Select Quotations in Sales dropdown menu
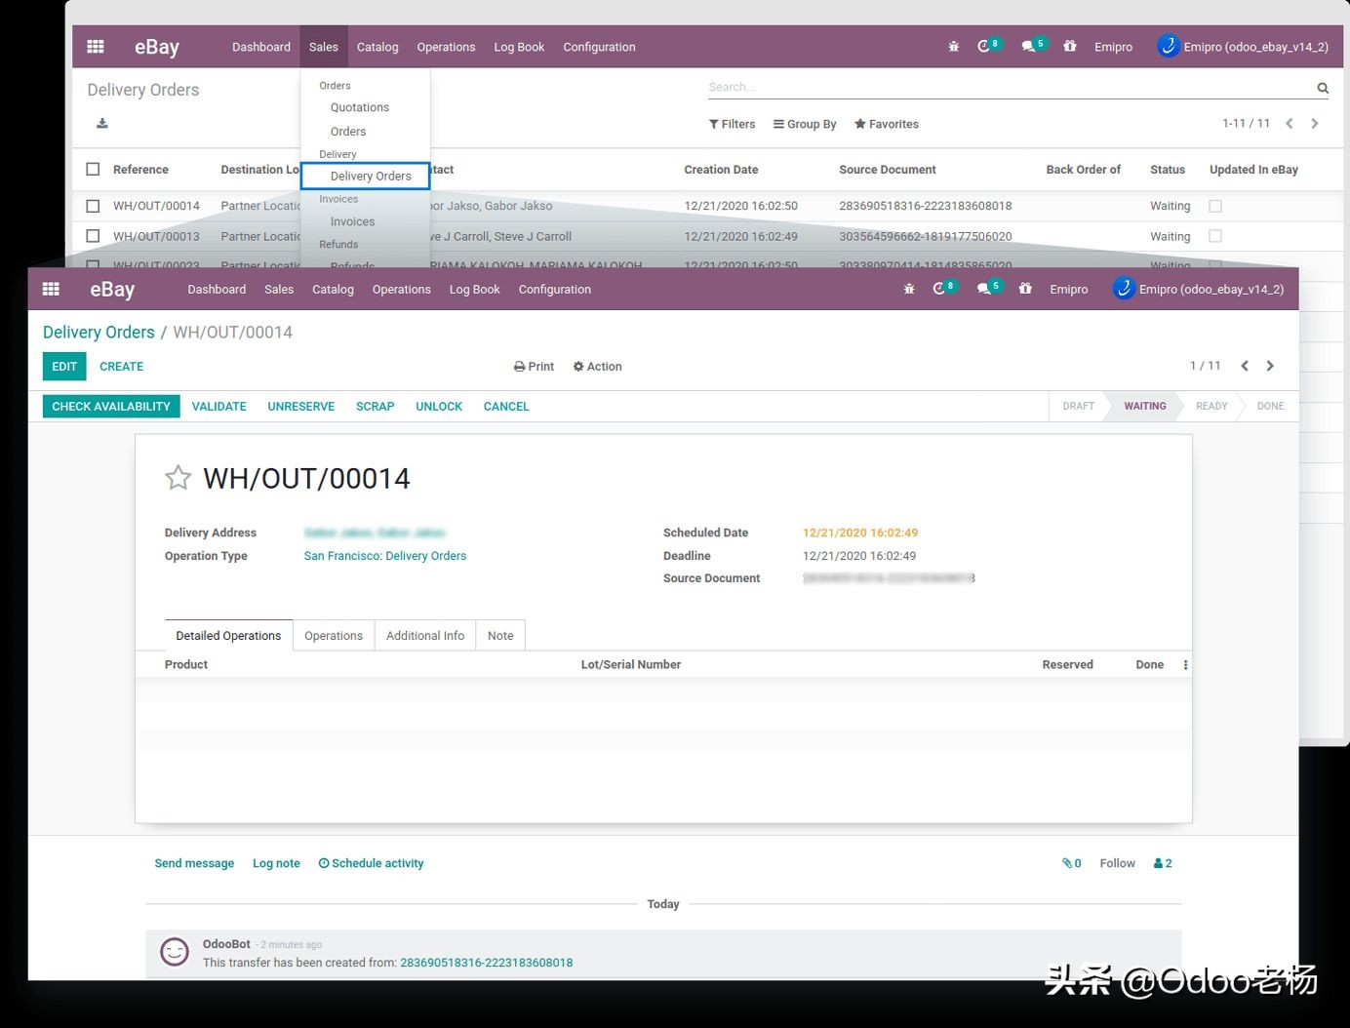 click(x=359, y=107)
